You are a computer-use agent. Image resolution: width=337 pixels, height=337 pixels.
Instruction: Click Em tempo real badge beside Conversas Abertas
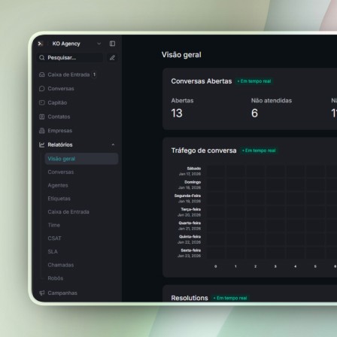click(254, 81)
